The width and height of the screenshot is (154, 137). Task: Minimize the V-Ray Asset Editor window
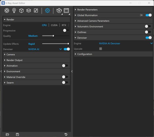(130, 3)
